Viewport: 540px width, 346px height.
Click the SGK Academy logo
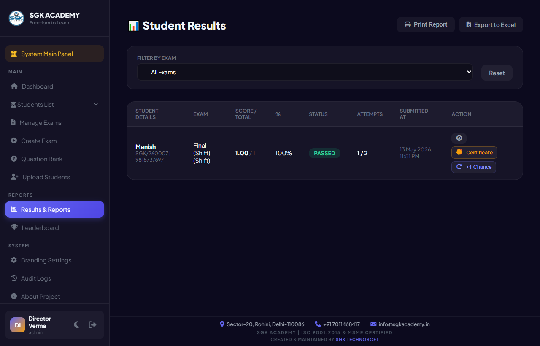pos(16,18)
